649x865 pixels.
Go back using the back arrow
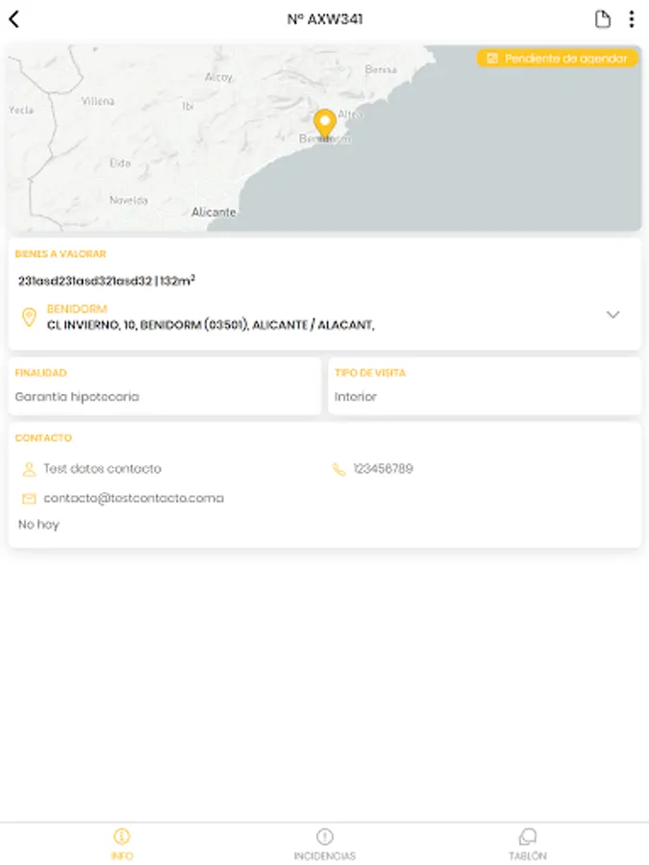click(14, 19)
